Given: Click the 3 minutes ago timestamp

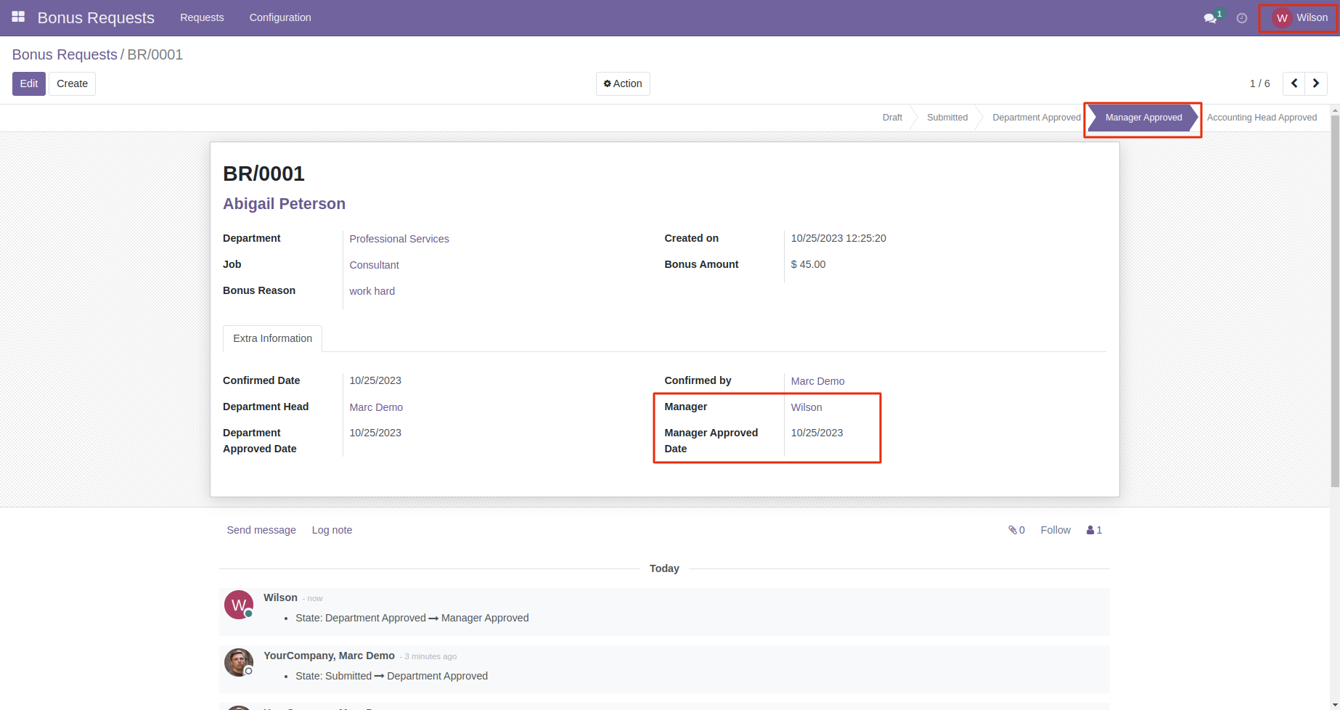Looking at the screenshot, I should [x=430, y=656].
